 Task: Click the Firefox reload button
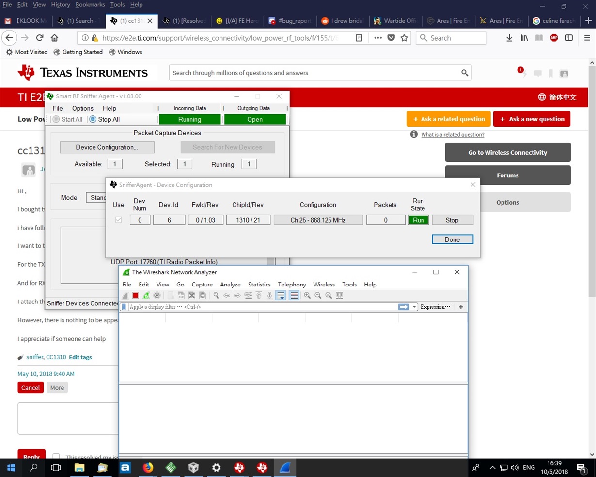click(x=40, y=38)
